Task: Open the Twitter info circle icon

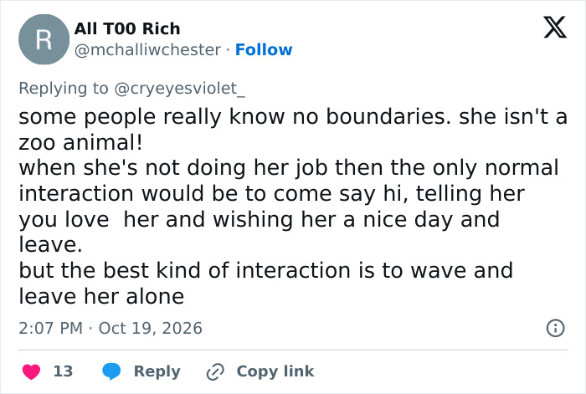Action: (556, 328)
